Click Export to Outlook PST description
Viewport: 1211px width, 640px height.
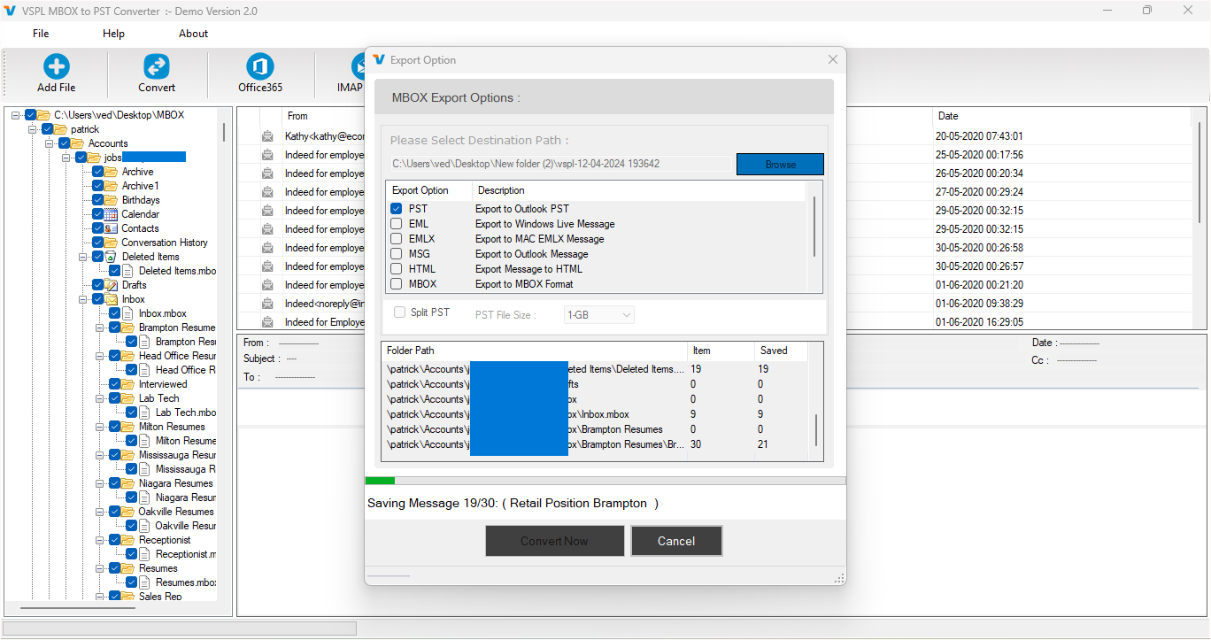(522, 209)
